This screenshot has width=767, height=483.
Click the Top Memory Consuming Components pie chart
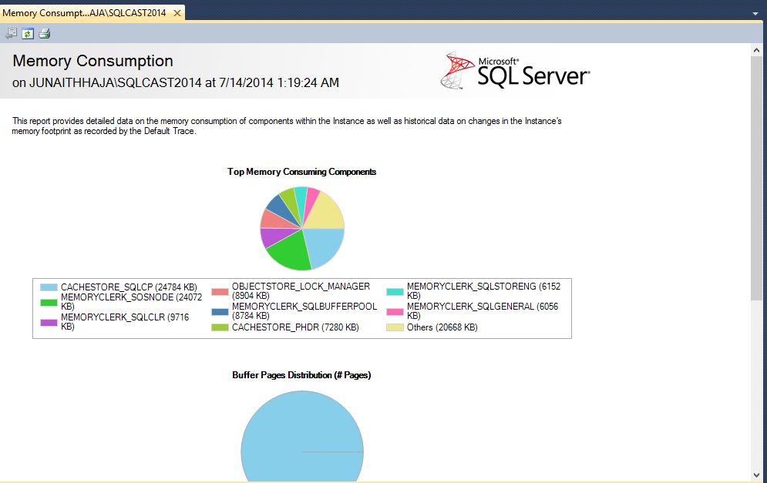pos(302,228)
